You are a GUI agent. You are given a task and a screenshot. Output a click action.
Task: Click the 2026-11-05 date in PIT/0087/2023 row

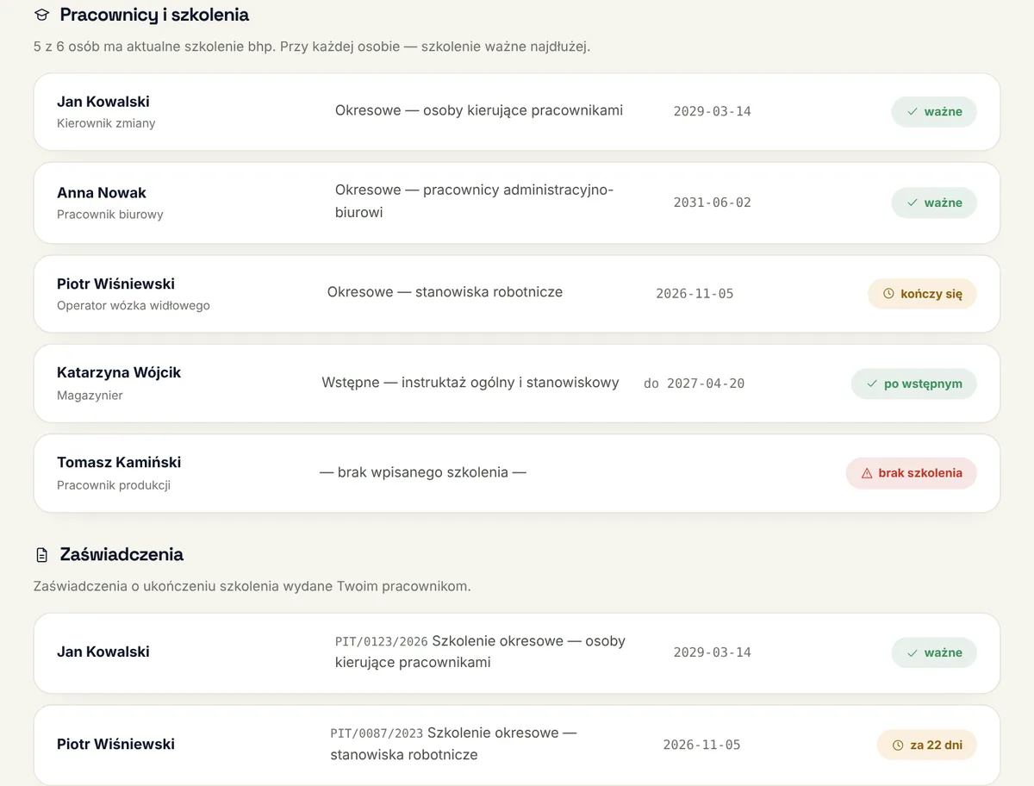701,745
